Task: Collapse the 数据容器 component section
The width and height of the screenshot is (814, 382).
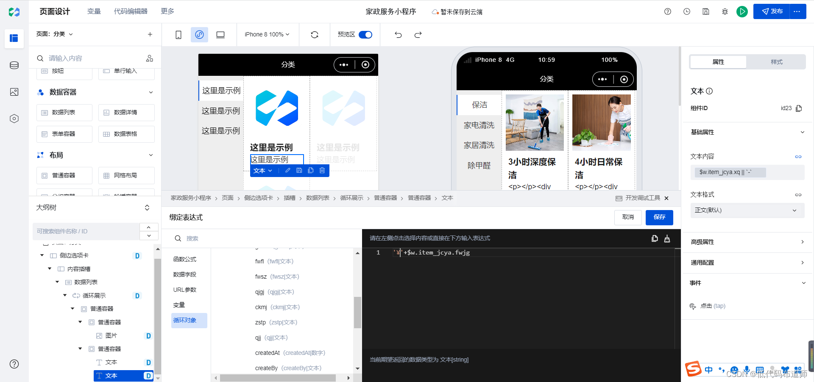Action: (151, 92)
